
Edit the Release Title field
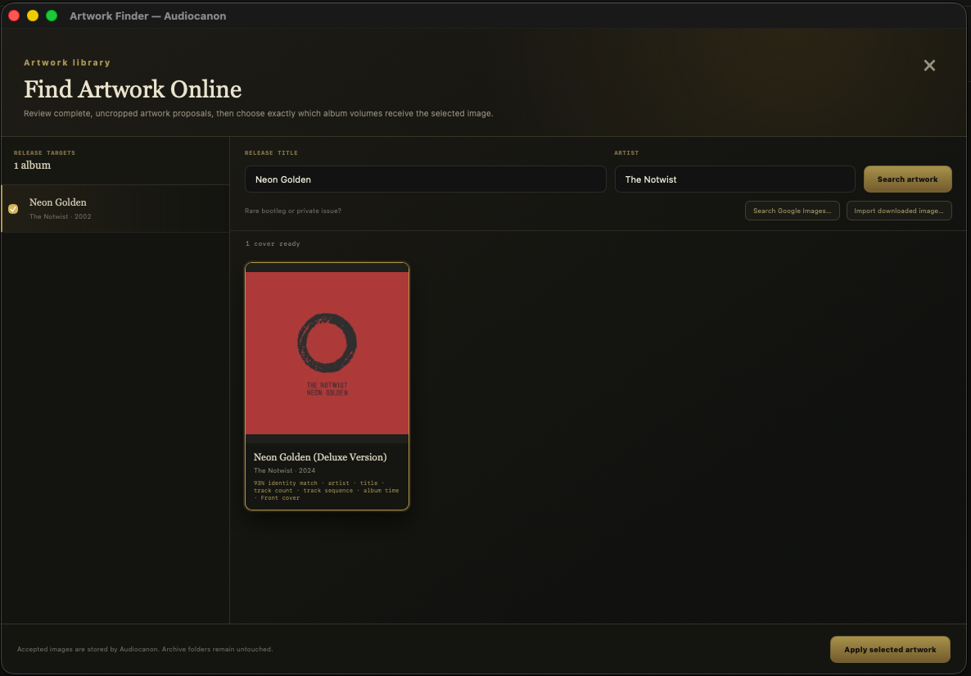[425, 179]
